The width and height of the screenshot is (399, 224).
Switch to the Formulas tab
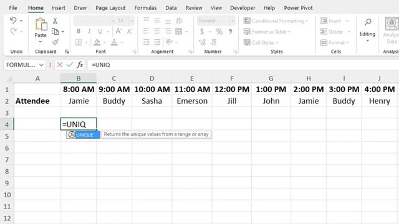click(x=145, y=8)
